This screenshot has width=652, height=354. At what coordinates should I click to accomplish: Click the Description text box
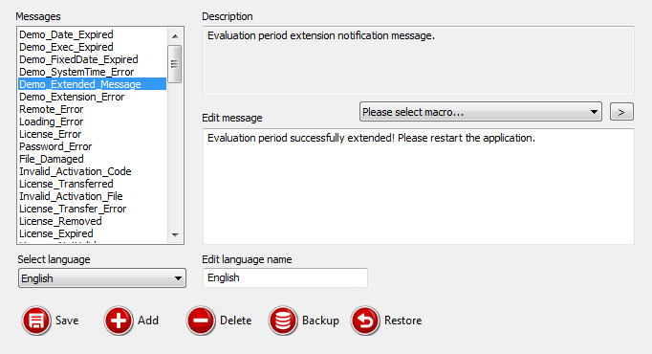click(x=419, y=60)
